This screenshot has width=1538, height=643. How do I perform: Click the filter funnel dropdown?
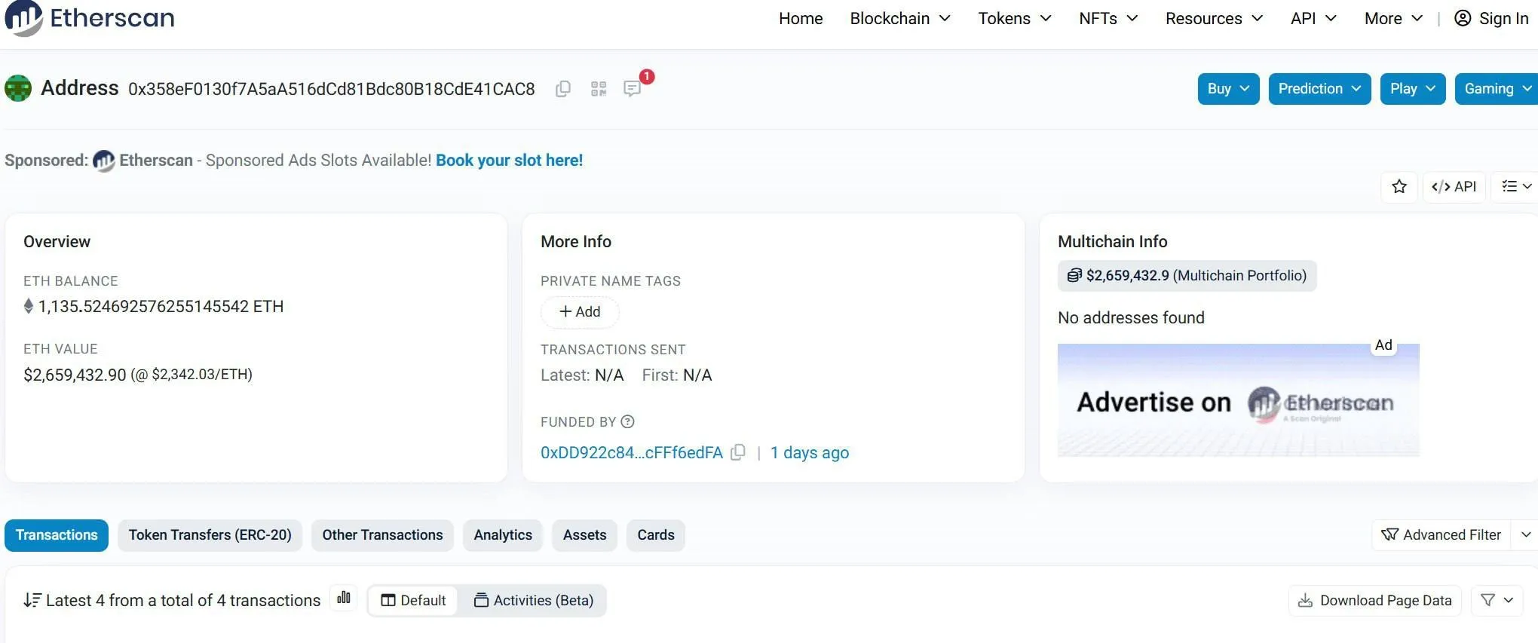pyautogui.click(x=1497, y=600)
